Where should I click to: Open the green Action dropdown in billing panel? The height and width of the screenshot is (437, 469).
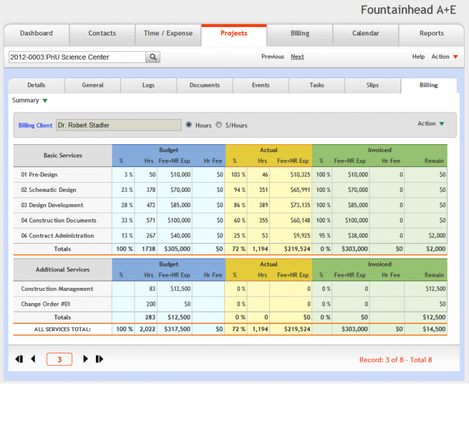click(x=442, y=124)
